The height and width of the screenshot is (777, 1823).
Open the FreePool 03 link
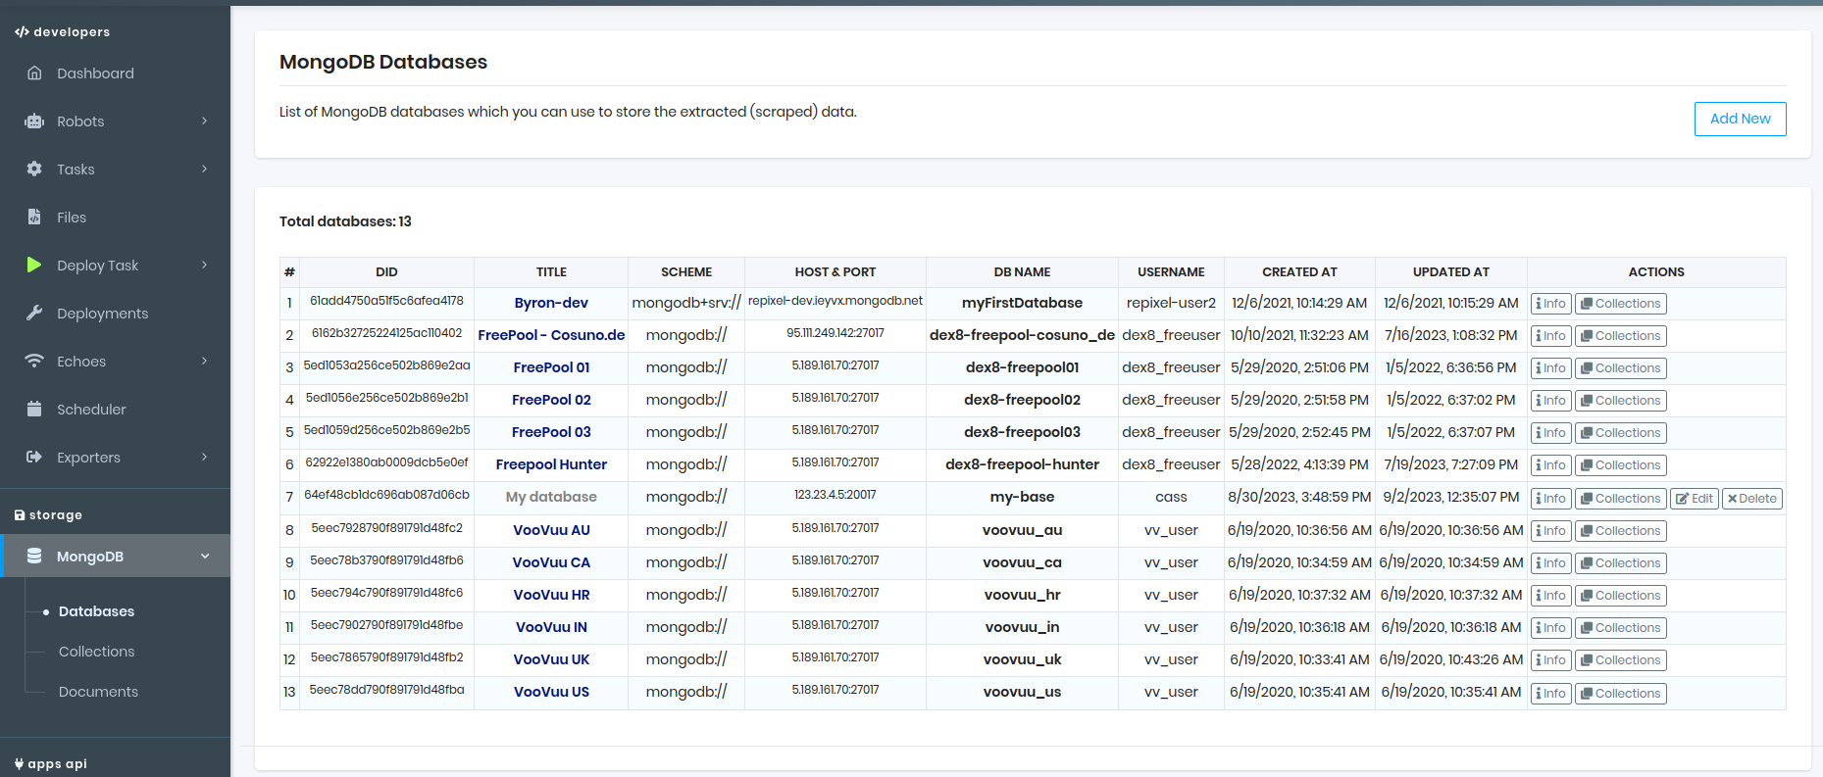point(551,432)
